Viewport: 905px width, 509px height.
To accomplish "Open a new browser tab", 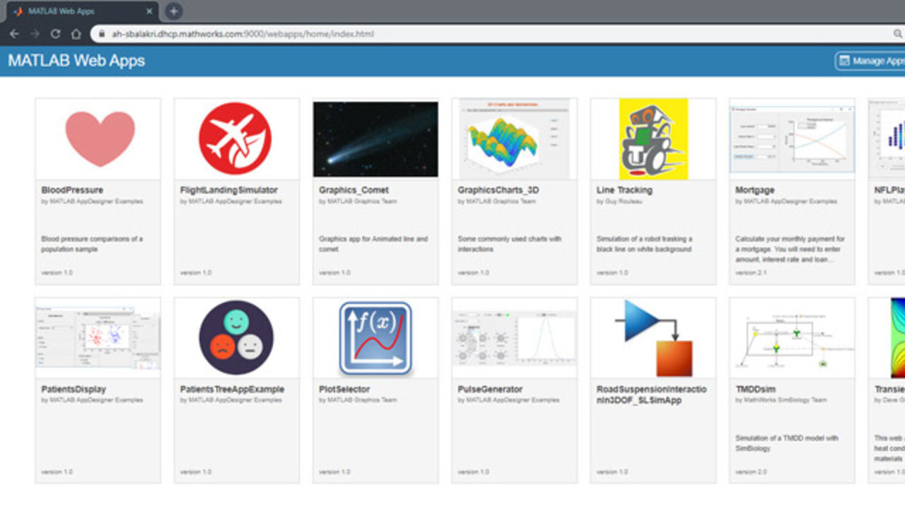I will click(173, 11).
